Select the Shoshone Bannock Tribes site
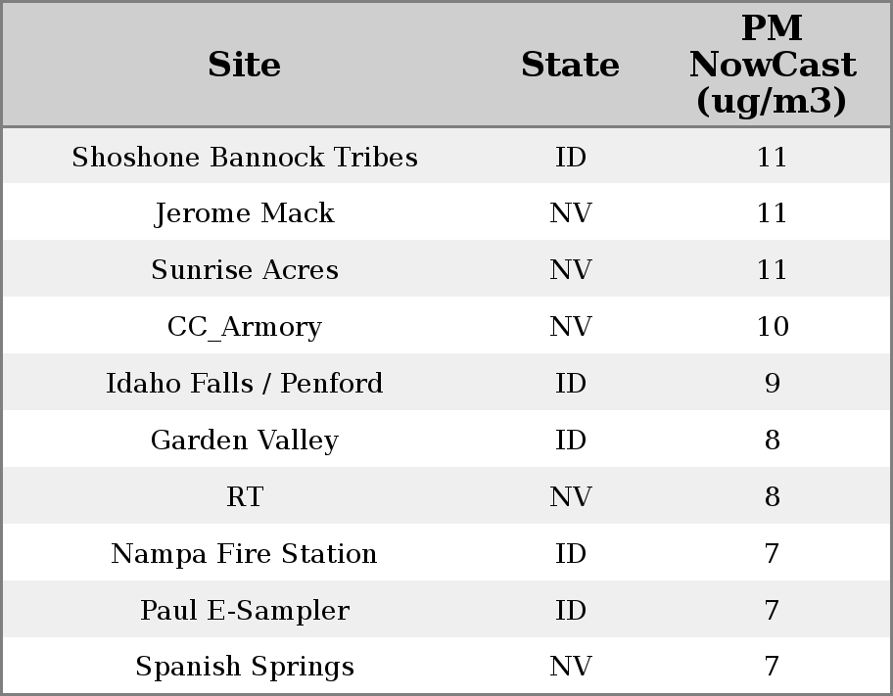The height and width of the screenshot is (696, 893). click(244, 158)
